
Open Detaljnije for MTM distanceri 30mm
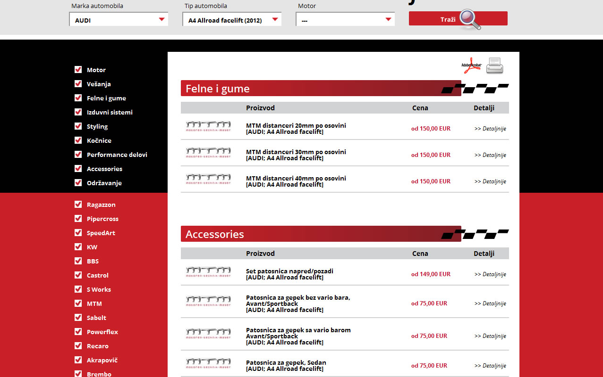[x=490, y=155]
